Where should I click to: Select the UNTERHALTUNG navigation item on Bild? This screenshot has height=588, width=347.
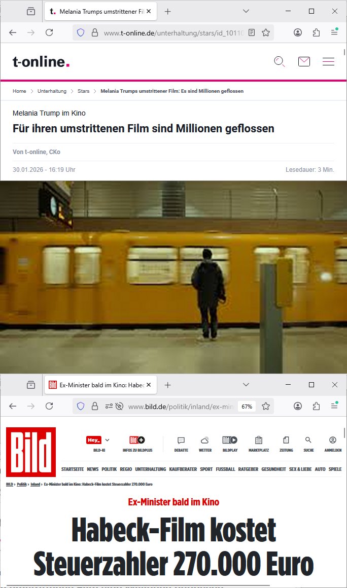tap(151, 469)
